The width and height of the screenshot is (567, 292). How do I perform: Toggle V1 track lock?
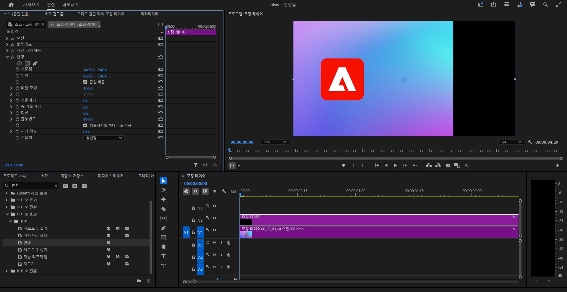click(x=193, y=233)
